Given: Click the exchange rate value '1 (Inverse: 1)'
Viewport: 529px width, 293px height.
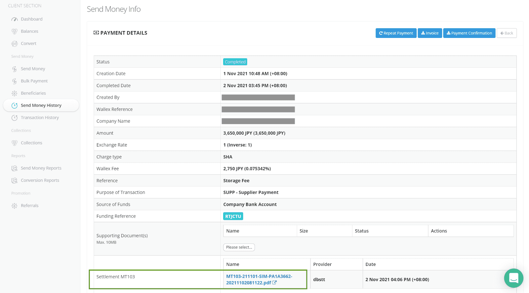Looking at the screenshot, I should click(237, 145).
